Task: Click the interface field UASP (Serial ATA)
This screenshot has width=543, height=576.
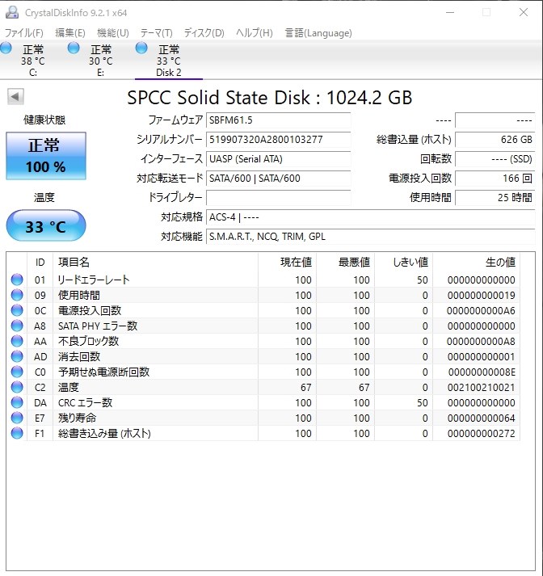Action: coord(279,159)
